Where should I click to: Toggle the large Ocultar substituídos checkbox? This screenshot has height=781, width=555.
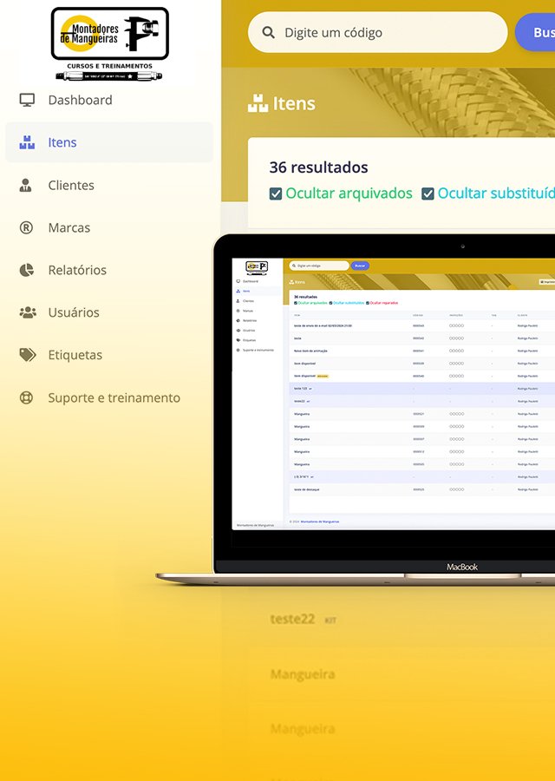428,194
